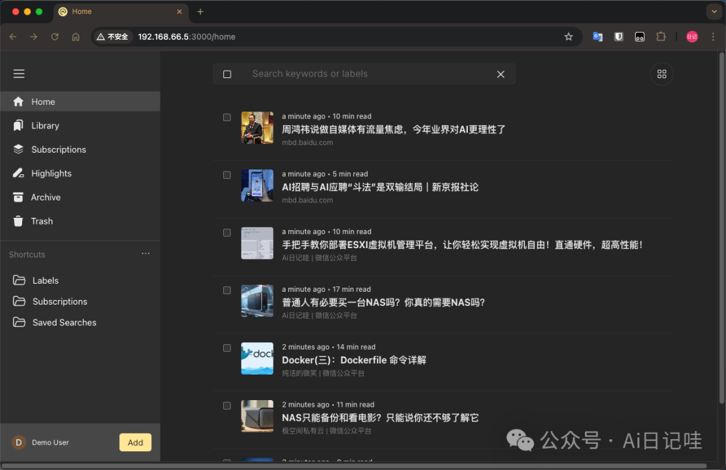
Task: Reload the current page
Action: [54, 36]
